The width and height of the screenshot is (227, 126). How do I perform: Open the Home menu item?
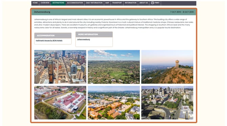pyautogui.click(x=35, y=3)
